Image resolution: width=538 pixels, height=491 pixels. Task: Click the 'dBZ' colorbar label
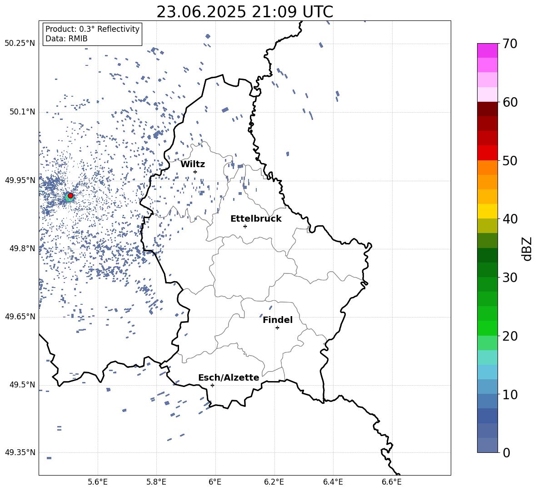point(528,248)
